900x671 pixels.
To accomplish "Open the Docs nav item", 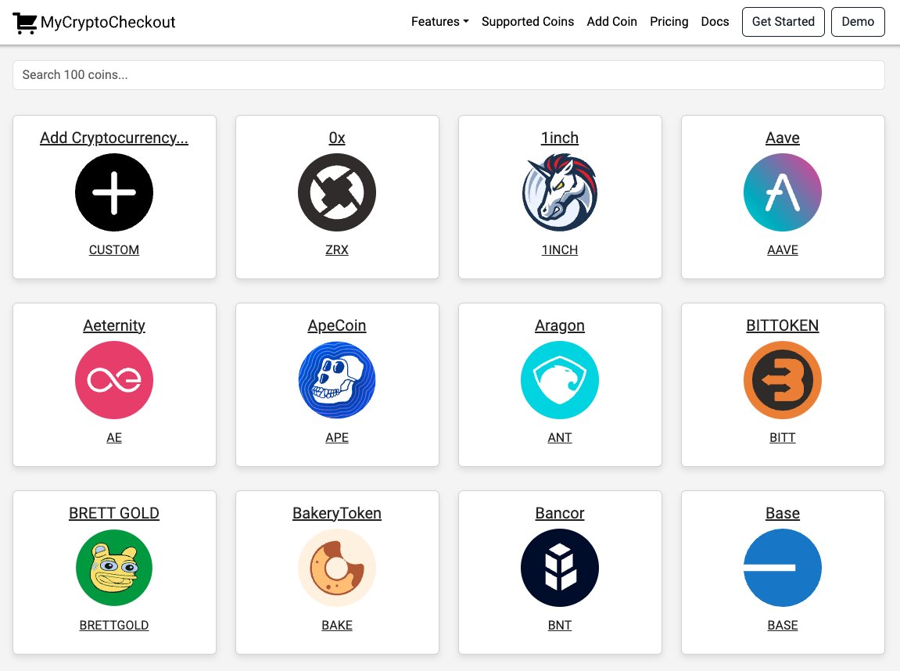I will click(x=715, y=22).
